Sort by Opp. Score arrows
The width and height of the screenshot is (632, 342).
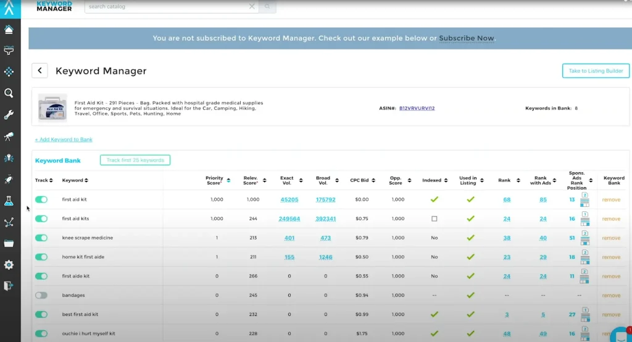(409, 180)
